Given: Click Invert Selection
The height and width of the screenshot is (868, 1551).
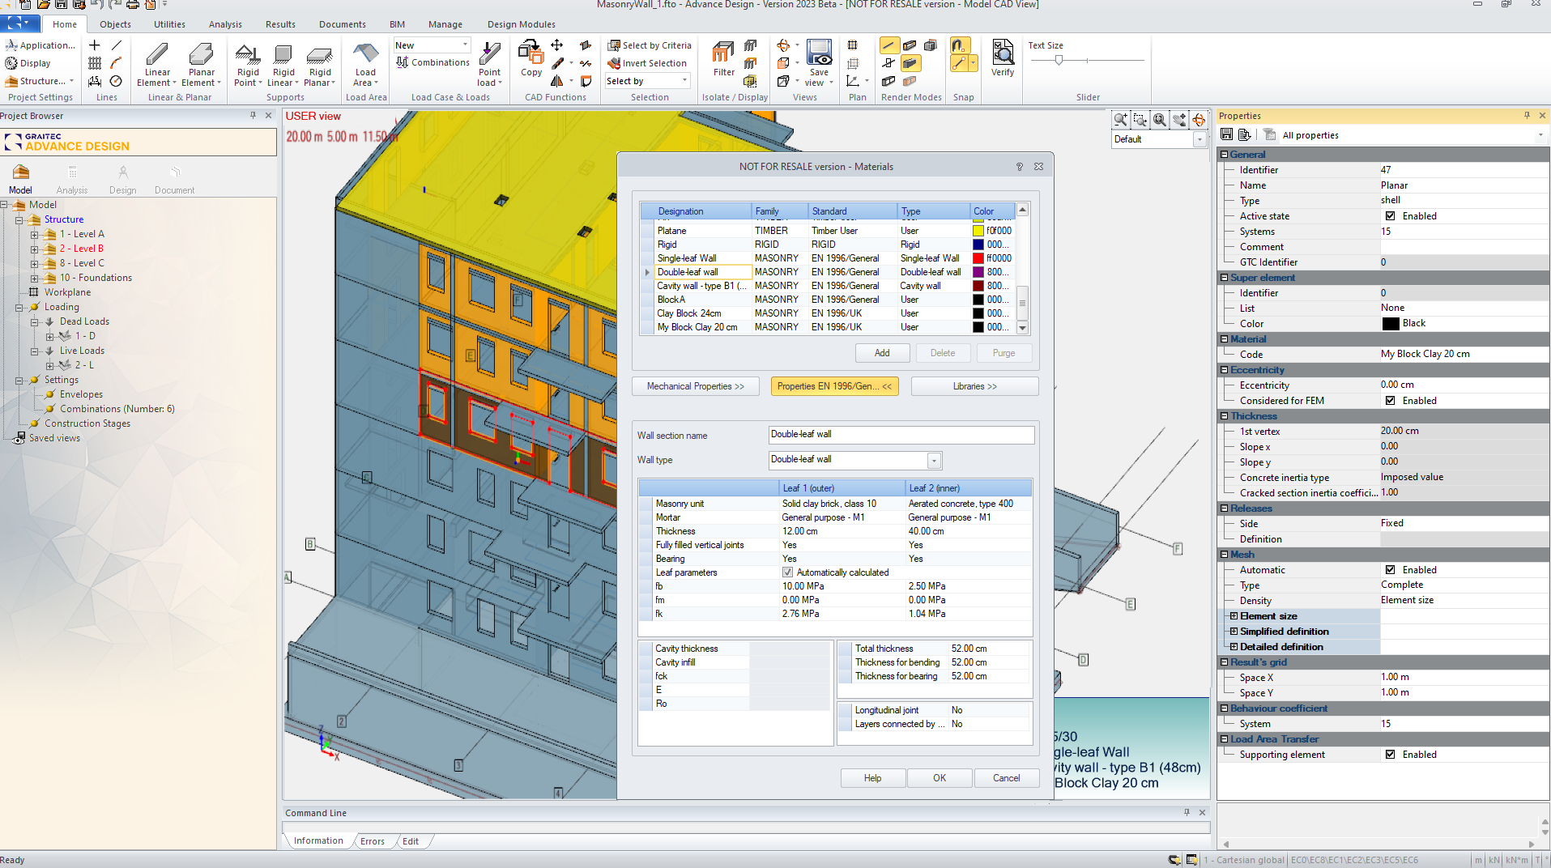Looking at the screenshot, I should pyautogui.click(x=647, y=63).
